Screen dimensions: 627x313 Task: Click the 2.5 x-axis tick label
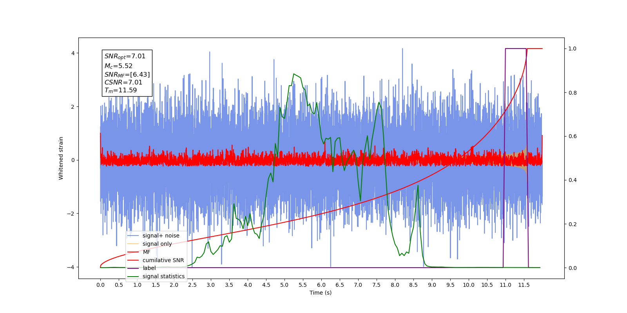[x=192, y=285]
